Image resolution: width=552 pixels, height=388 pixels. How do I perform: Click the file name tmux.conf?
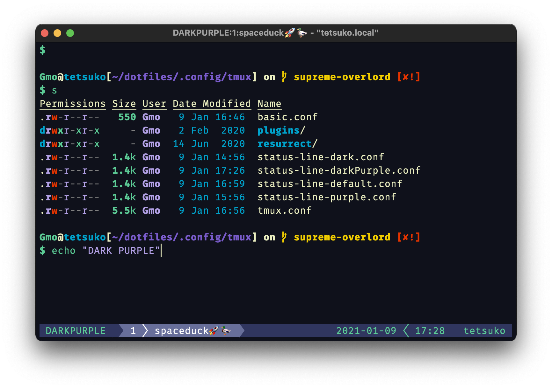tap(284, 211)
